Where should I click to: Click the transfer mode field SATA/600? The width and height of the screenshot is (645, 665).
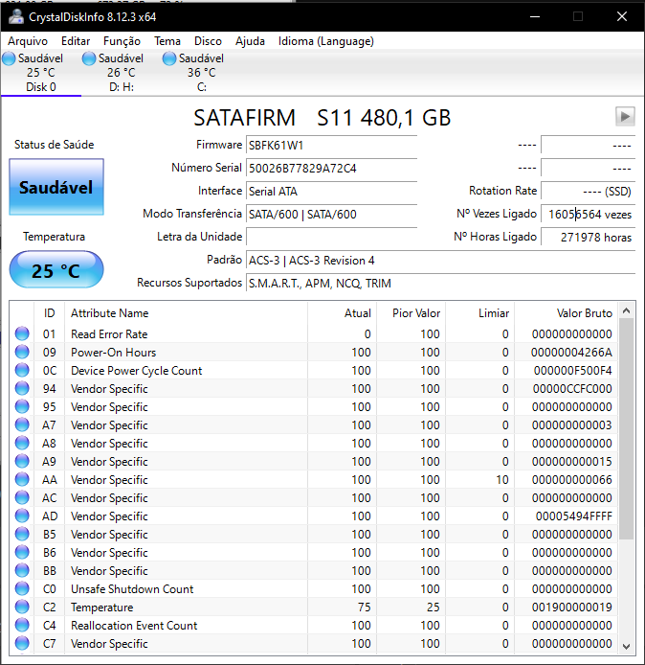[332, 215]
